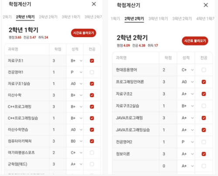Screen dimensions: 218x176
Task: Toggle the 전공 checkbox for C++프로그래밍실습
Action: pyautogui.click(x=92, y=118)
